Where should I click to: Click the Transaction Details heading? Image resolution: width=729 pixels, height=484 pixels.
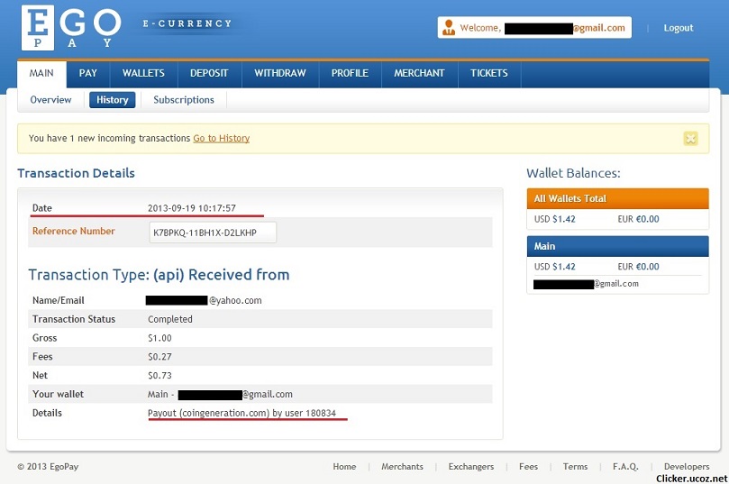pyautogui.click(x=77, y=173)
